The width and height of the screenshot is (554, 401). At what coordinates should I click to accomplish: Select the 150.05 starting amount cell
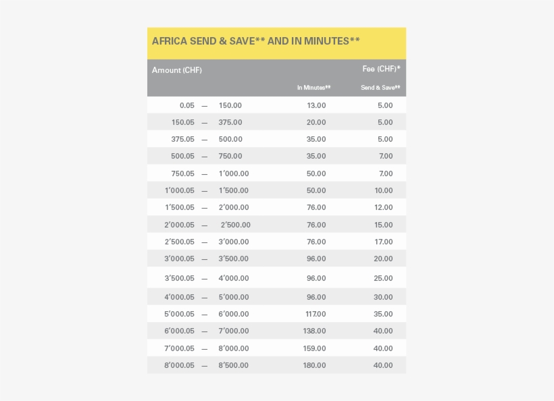[182, 122]
